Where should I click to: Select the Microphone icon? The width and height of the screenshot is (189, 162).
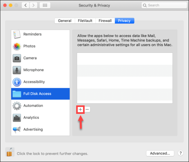click(x=17, y=70)
